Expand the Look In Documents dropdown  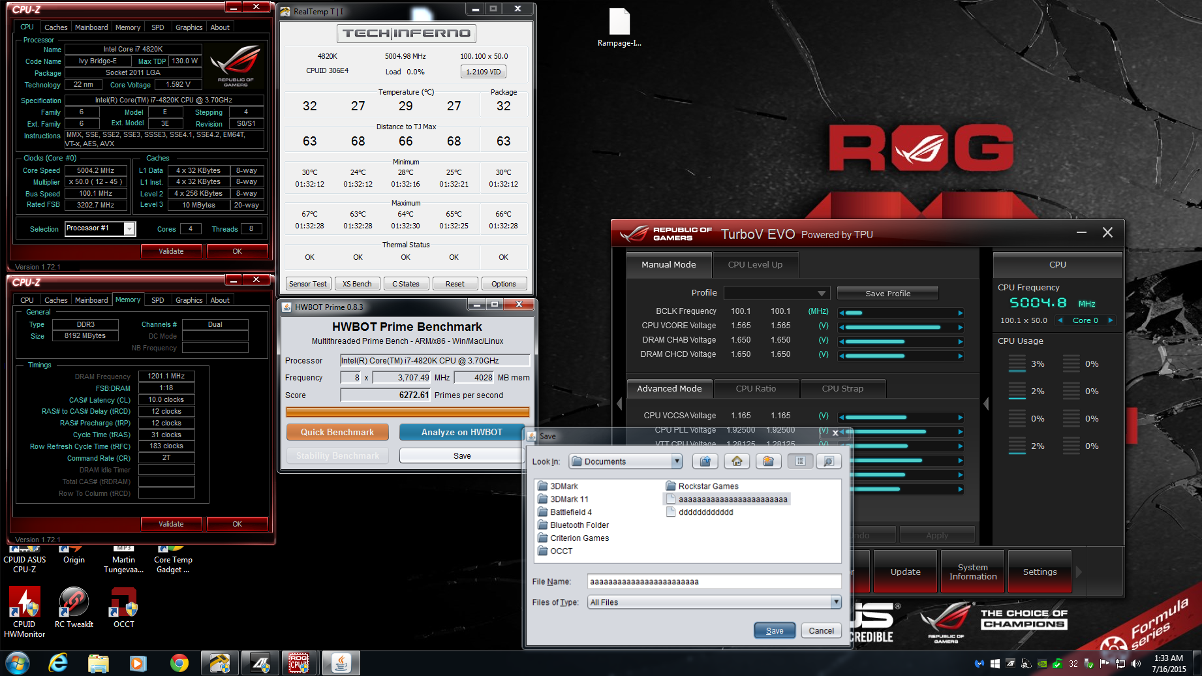tap(677, 461)
